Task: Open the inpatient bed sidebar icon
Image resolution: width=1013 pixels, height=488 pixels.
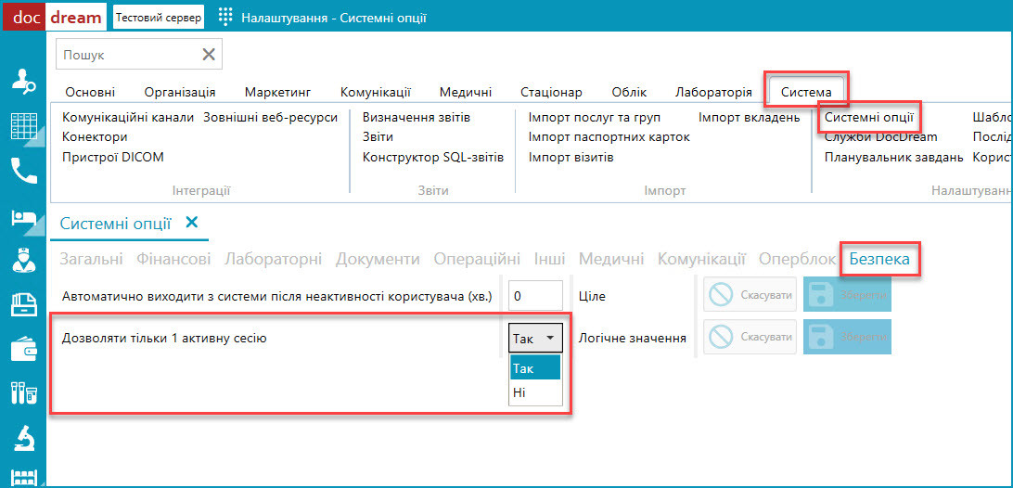Action: click(x=24, y=218)
